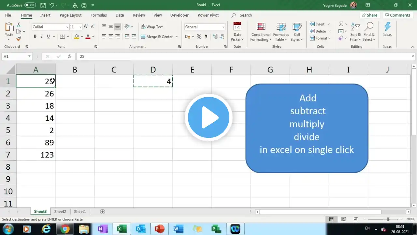
Task: Toggle Align Left horizontal alignment
Action: pos(104,37)
